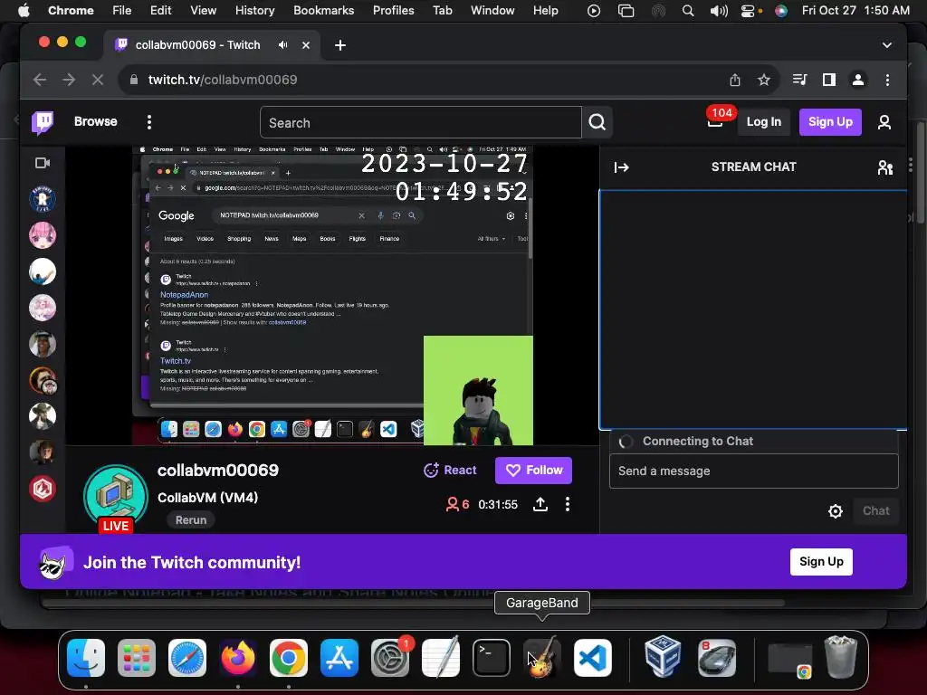Open the user account icon menu
Image resolution: width=927 pixels, height=695 pixels.
(884, 122)
